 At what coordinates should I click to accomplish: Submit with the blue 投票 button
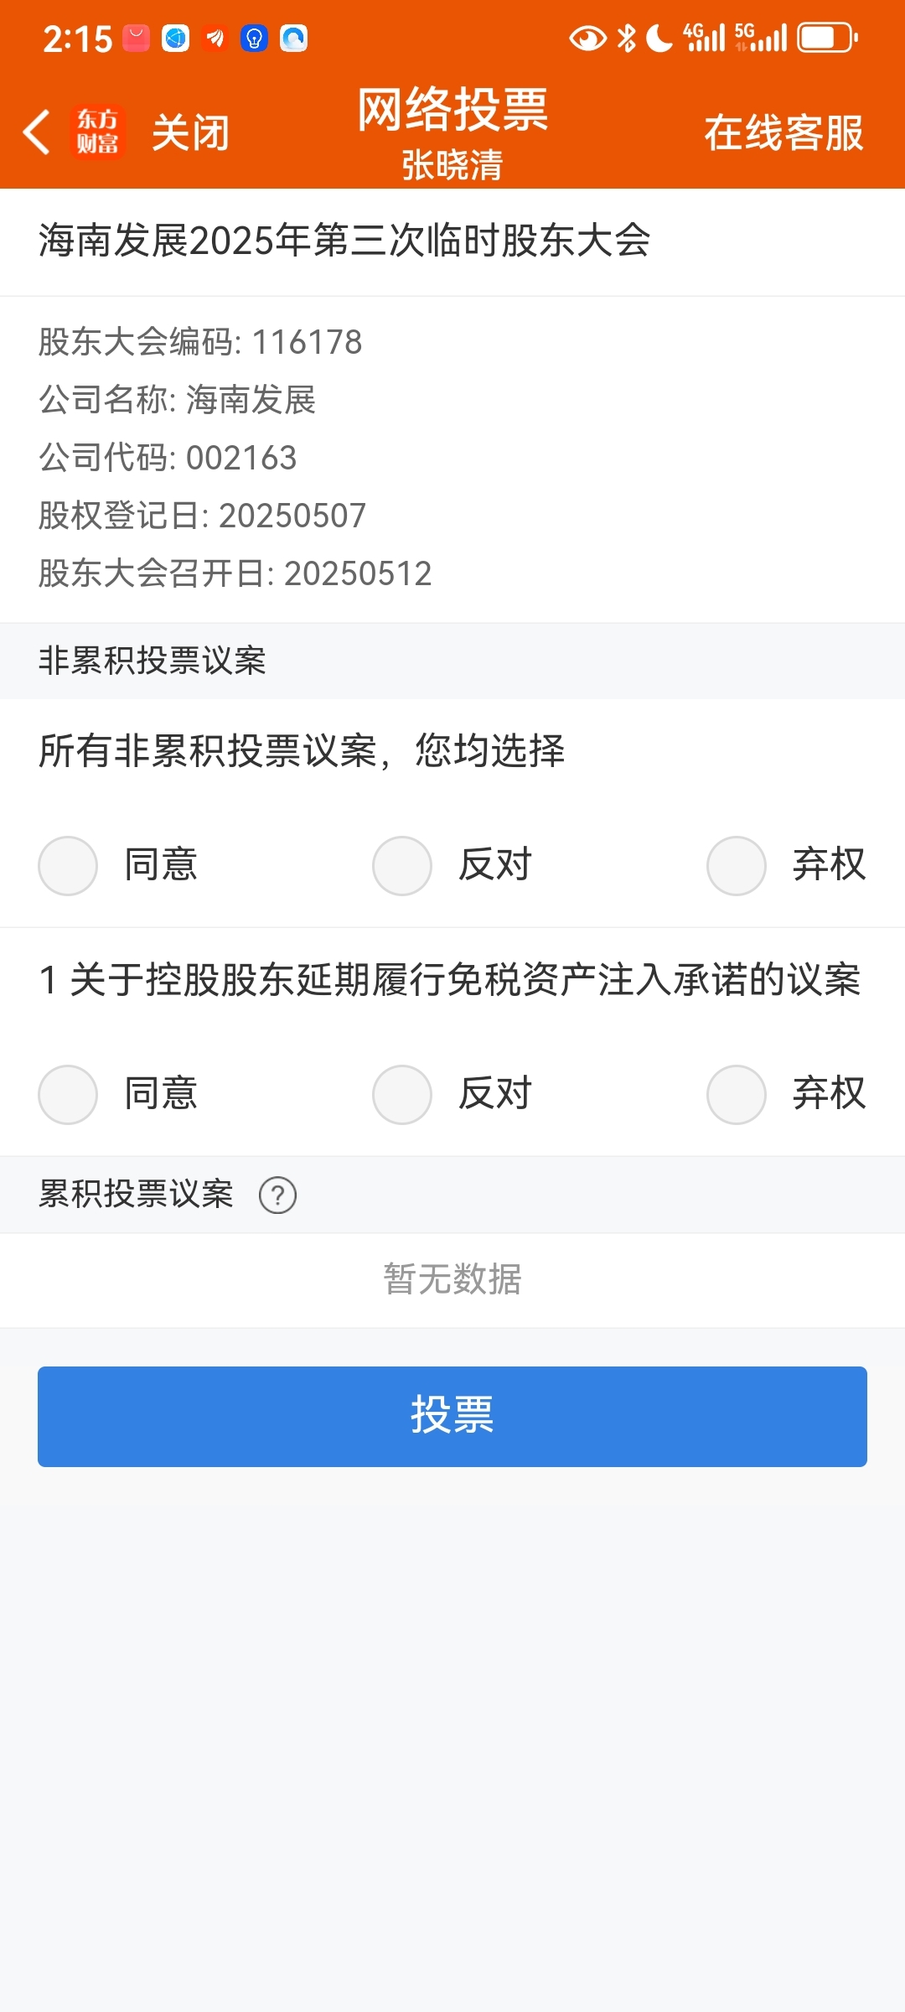pos(452,1416)
